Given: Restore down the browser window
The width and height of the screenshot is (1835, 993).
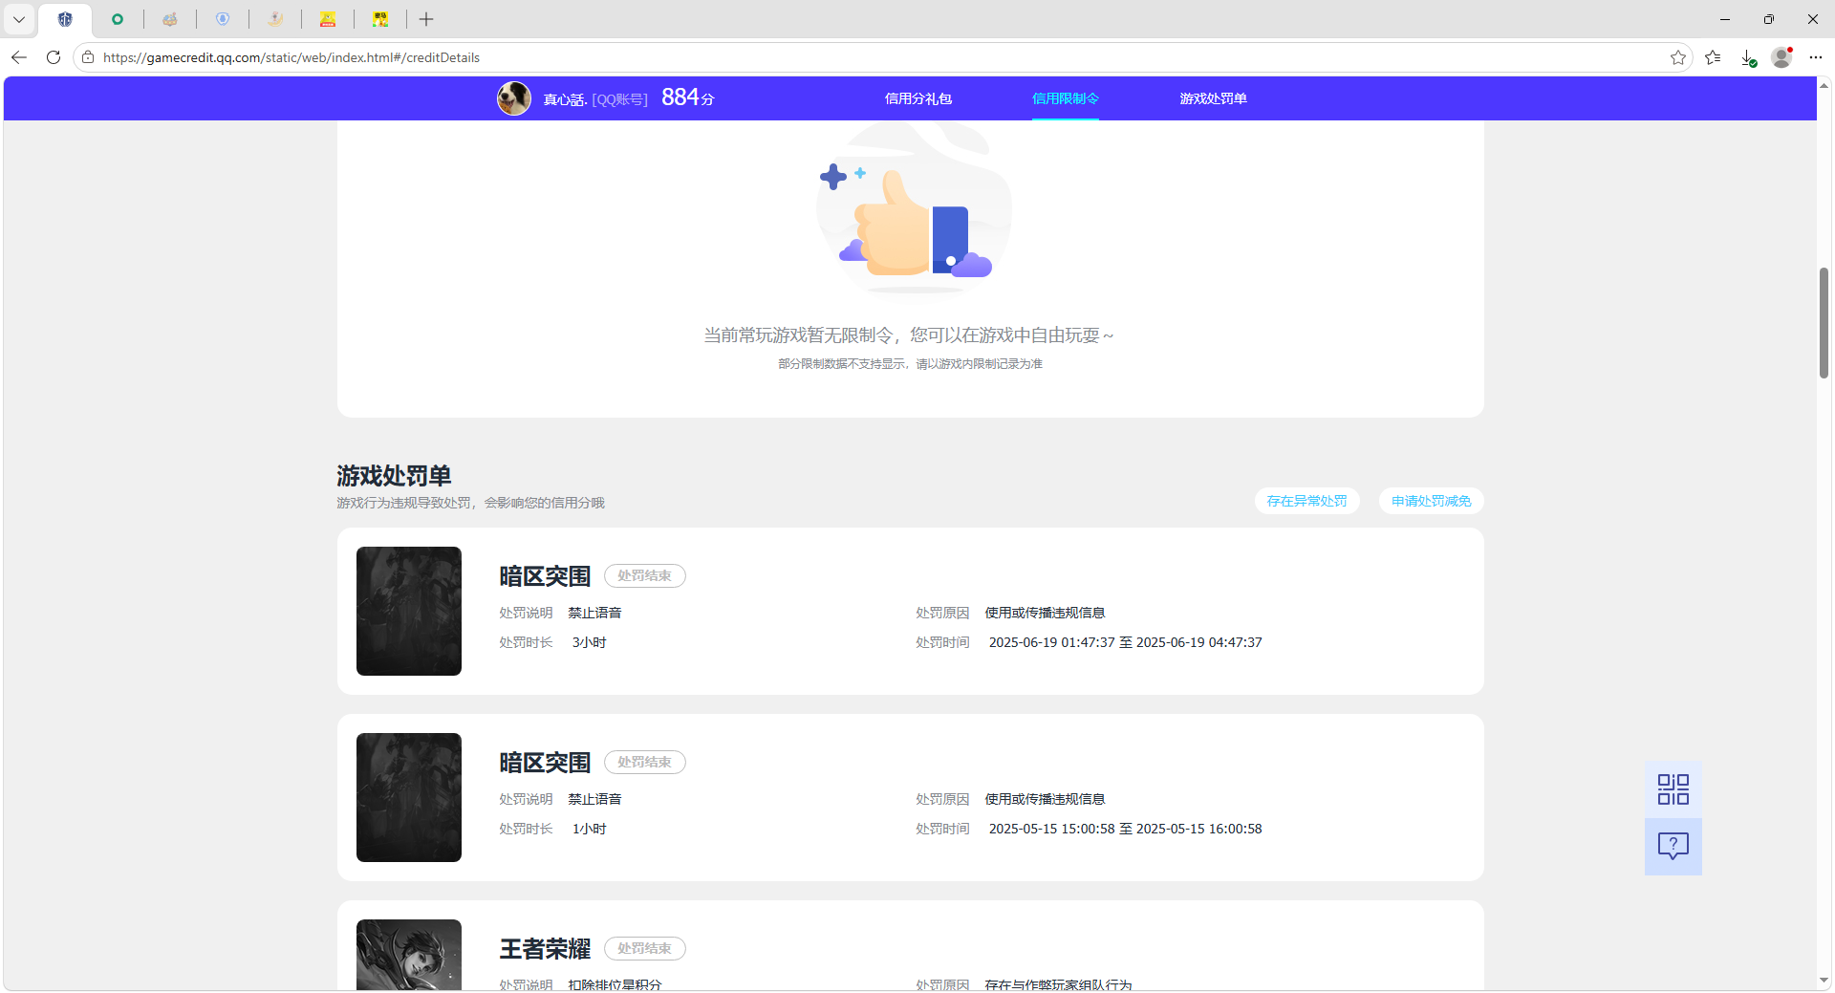Looking at the screenshot, I should click(1769, 19).
